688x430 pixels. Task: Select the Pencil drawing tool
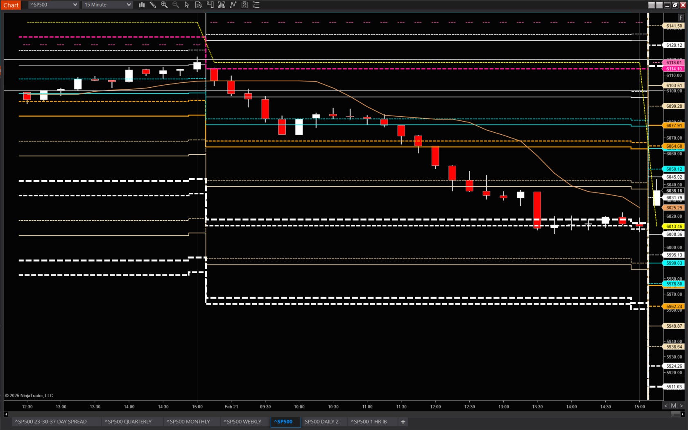(153, 5)
